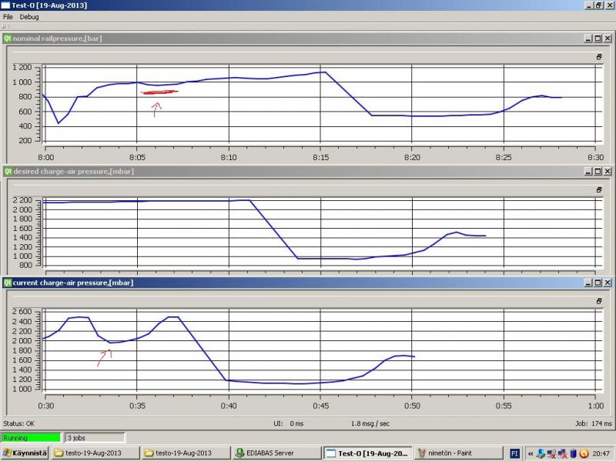Open the File menu
616x462 pixels.
point(8,16)
